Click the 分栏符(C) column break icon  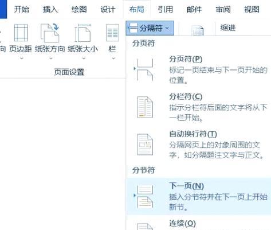[145, 107]
